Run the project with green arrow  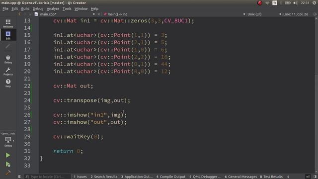pos(8,155)
